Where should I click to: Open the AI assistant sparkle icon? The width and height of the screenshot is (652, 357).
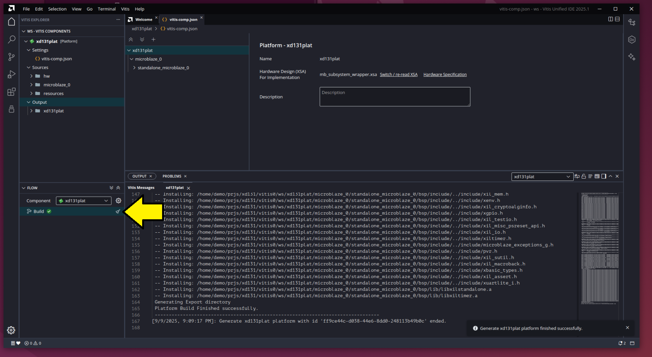(x=631, y=57)
